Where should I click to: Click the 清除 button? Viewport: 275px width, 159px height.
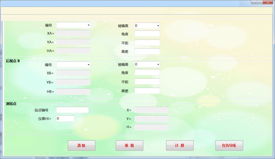(82, 146)
